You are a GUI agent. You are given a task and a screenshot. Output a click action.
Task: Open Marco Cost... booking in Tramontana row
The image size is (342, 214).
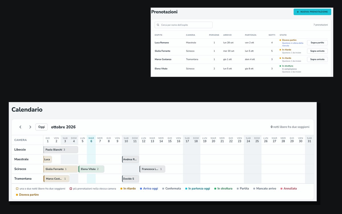click(56, 179)
